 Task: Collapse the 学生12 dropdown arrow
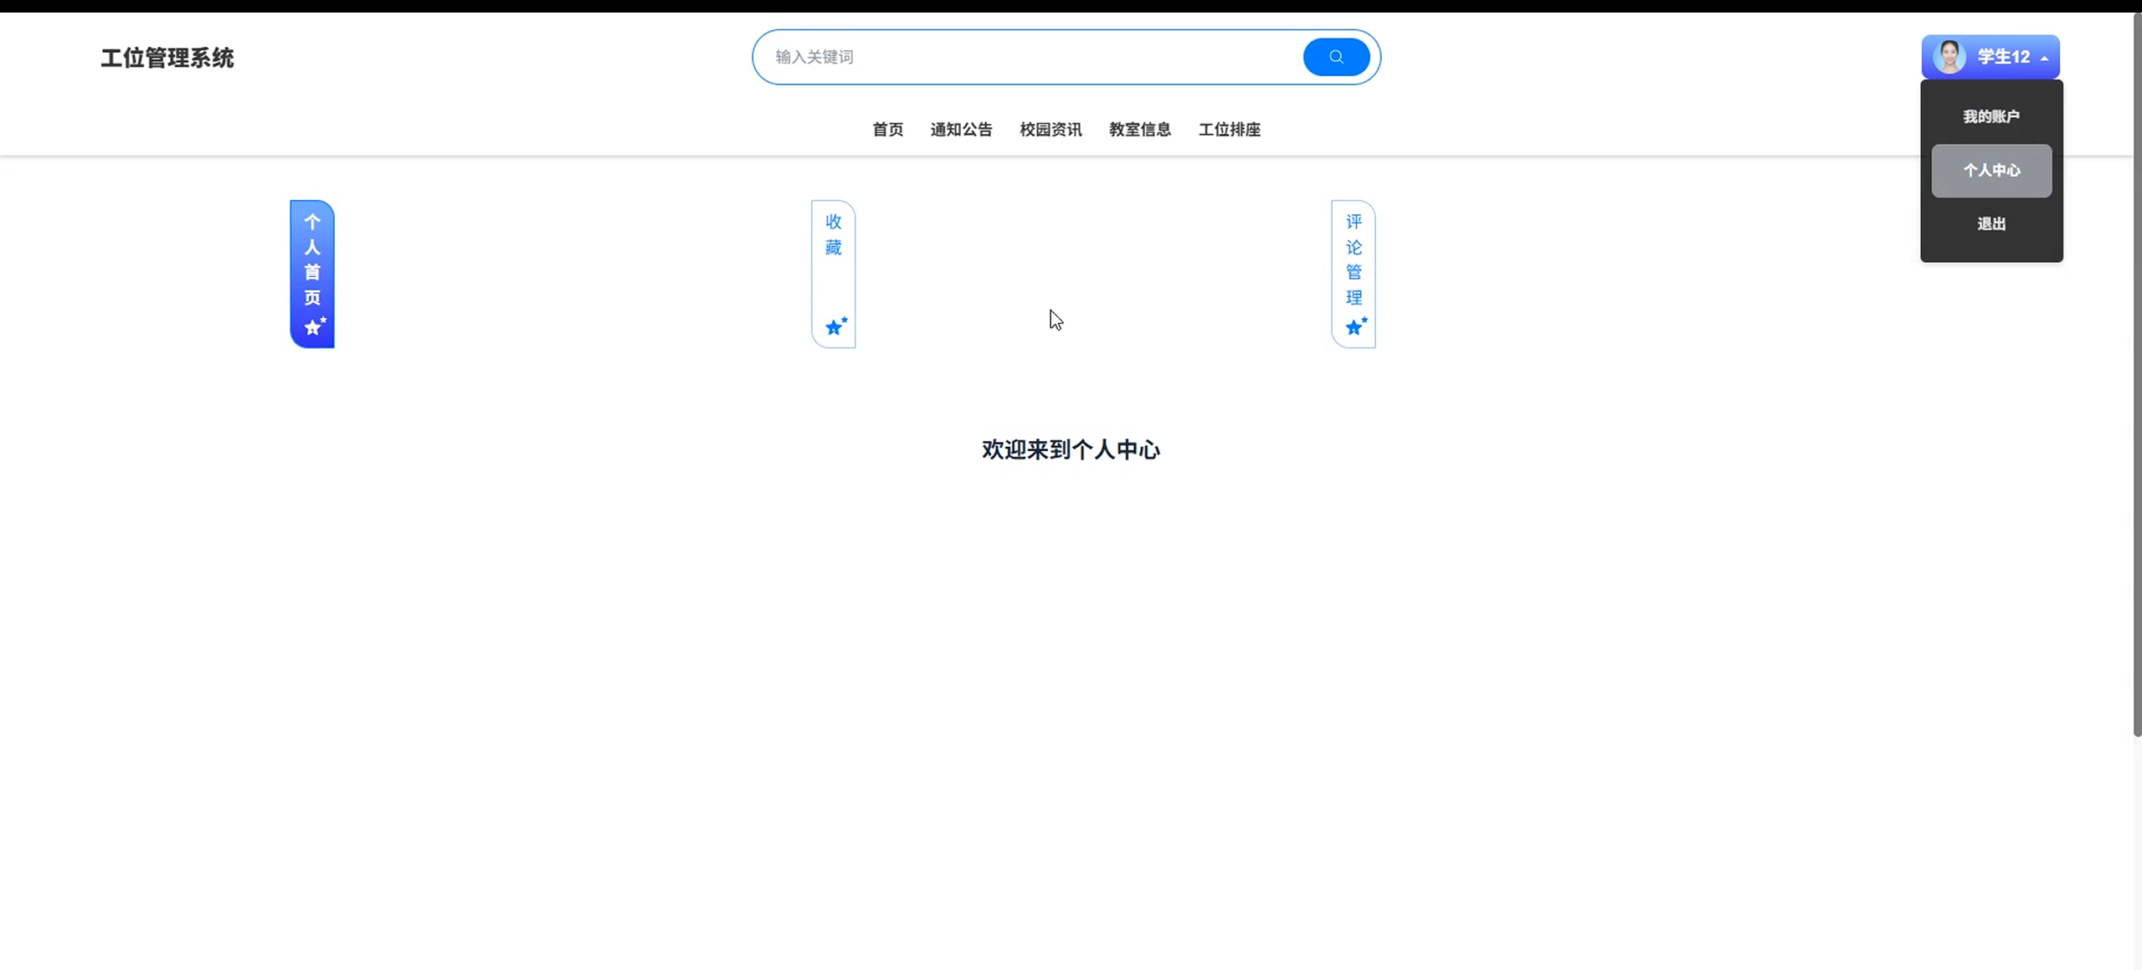(2044, 58)
